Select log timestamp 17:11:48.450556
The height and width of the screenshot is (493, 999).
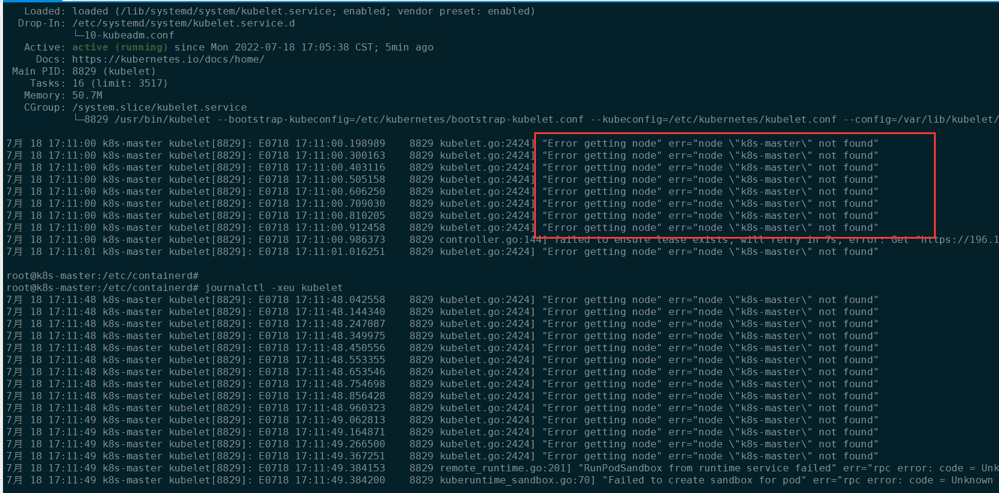[x=340, y=348]
